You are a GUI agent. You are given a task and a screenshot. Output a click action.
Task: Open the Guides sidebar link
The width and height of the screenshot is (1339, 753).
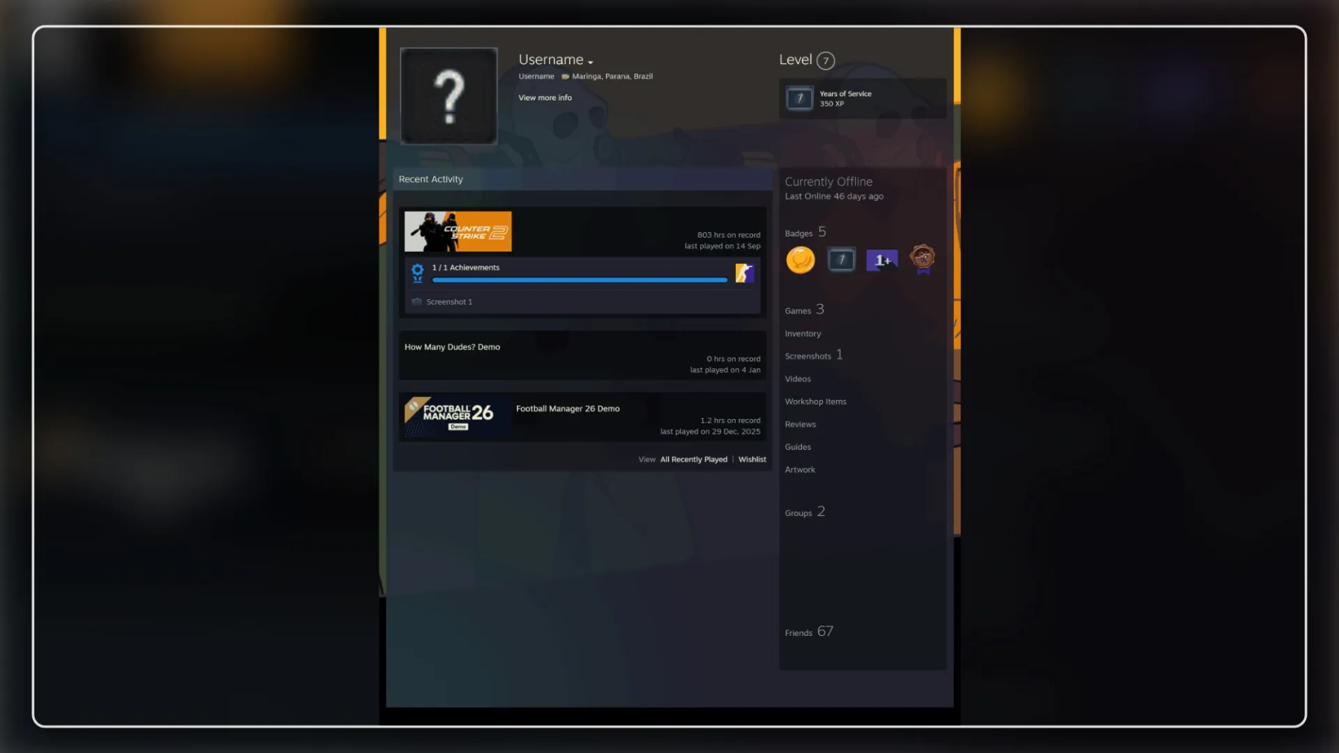798,447
